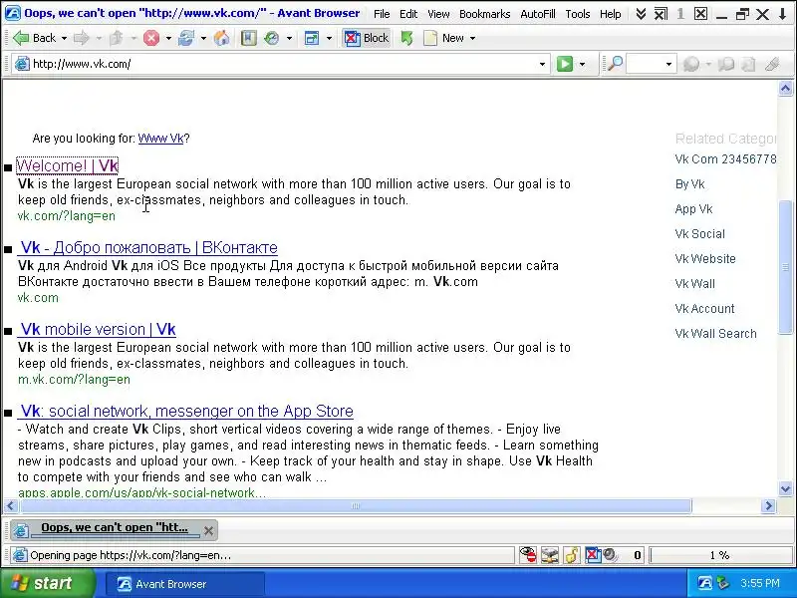Open the Tools menu
The width and height of the screenshot is (797, 598).
(x=578, y=14)
